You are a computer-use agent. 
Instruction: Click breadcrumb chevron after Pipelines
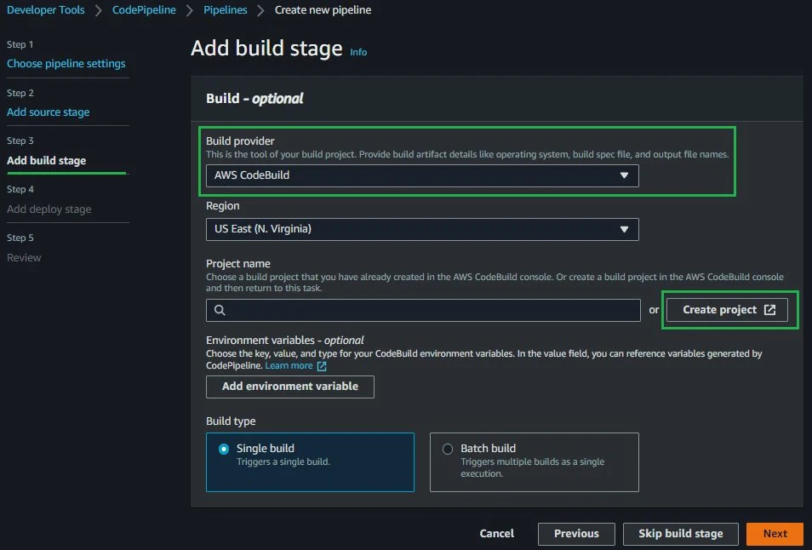(x=261, y=10)
